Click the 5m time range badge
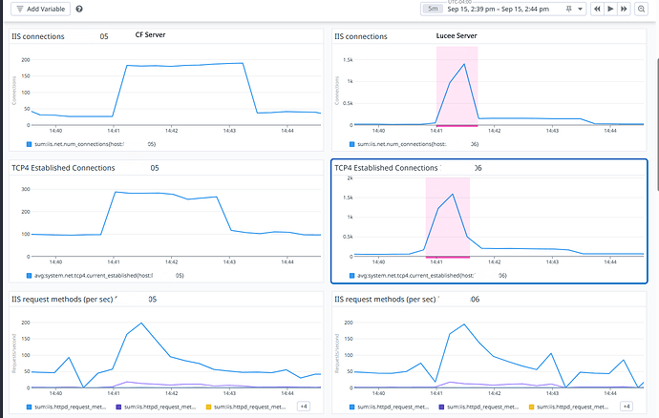Screen dimensions: 659x418 click(x=433, y=9)
